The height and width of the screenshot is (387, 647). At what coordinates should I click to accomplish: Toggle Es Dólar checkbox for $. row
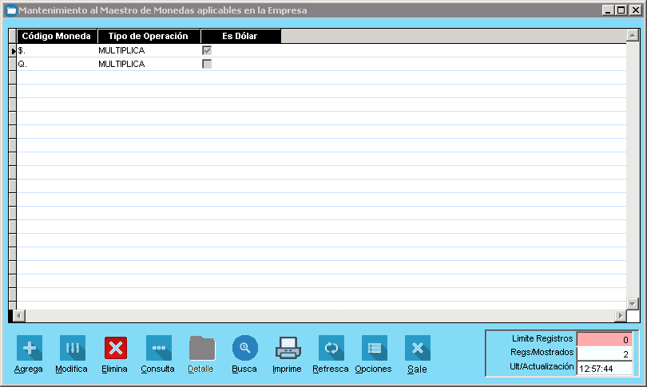pyautogui.click(x=207, y=50)
